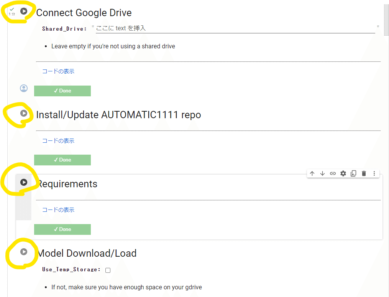Run the Install/Update AUTOMATIC1111 repo cell
The image size is (389, 297).
(23, 113)
